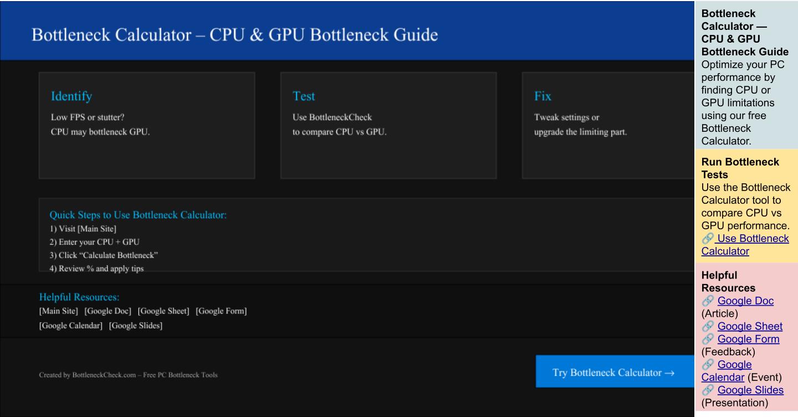Screen dimensions: 798x417
Task: Click the chain icon before sidebar Google Form
Action: point(707,339)
